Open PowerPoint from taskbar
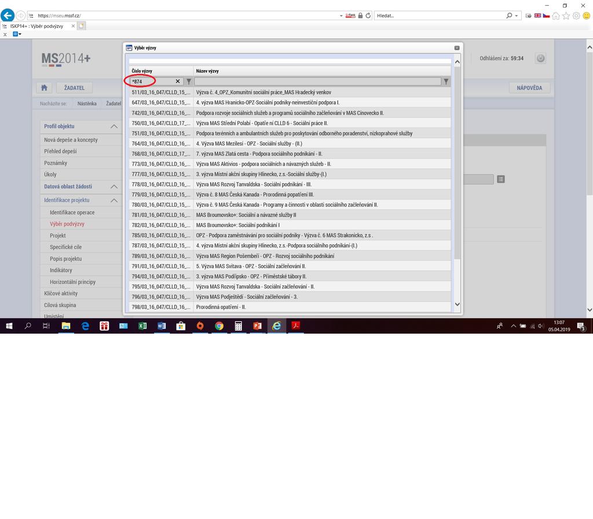 click(x=258, y=326)
